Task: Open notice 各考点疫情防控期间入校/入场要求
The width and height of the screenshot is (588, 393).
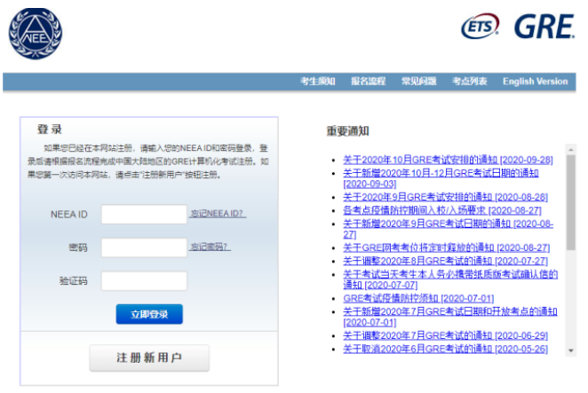Action: [x=442, y=210]
